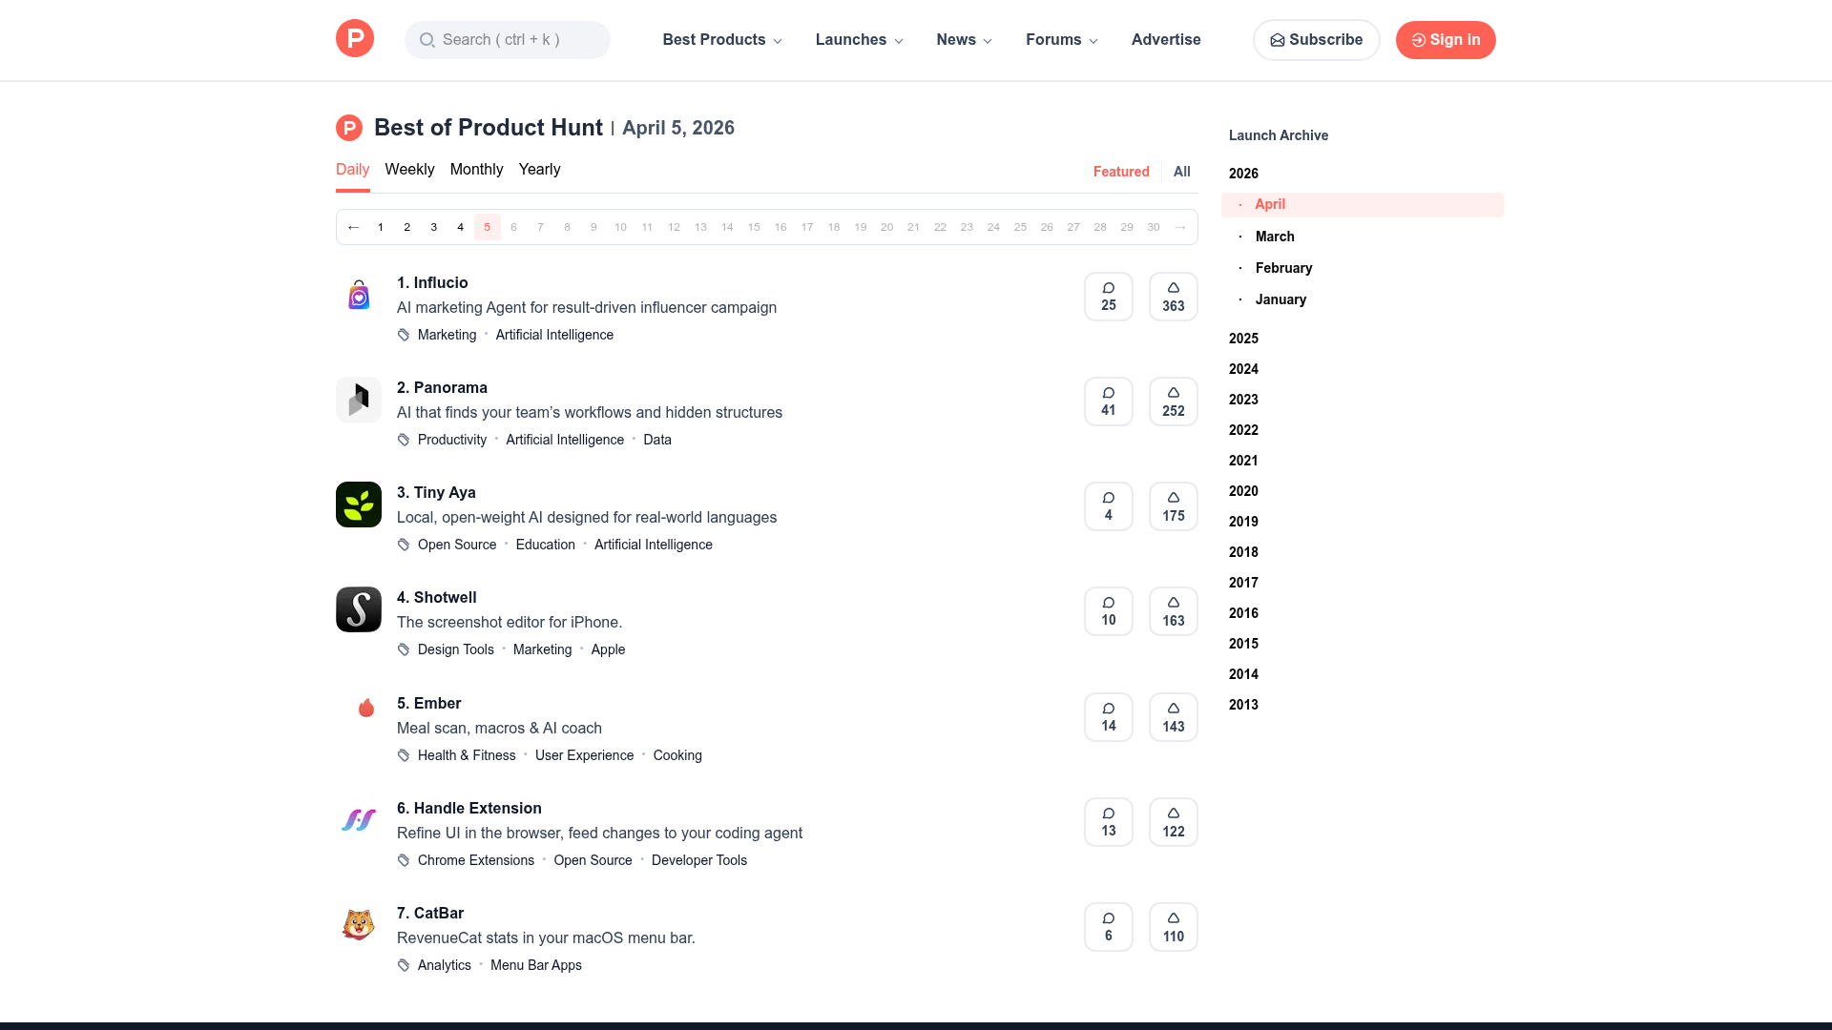Show Featured launches only

pyautogui.click(x=1121, y=172)
